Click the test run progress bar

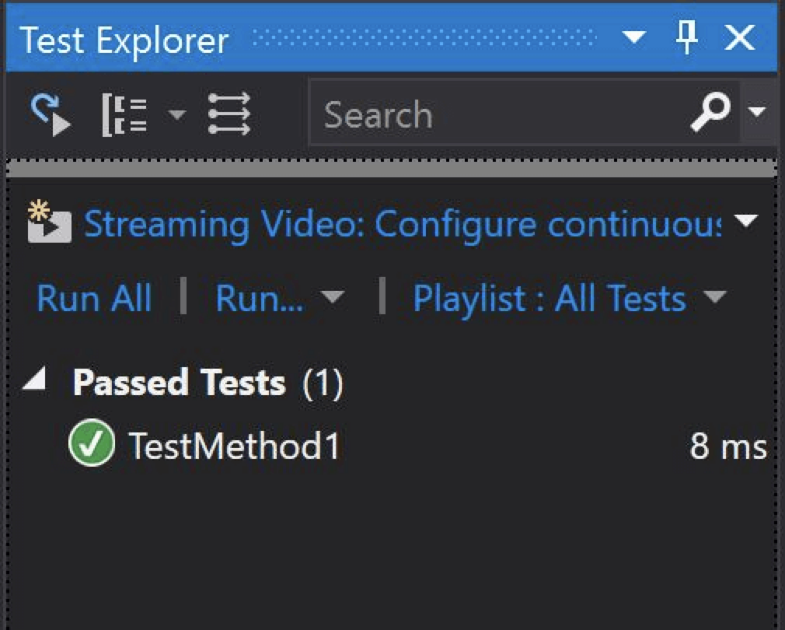[391, 168]
